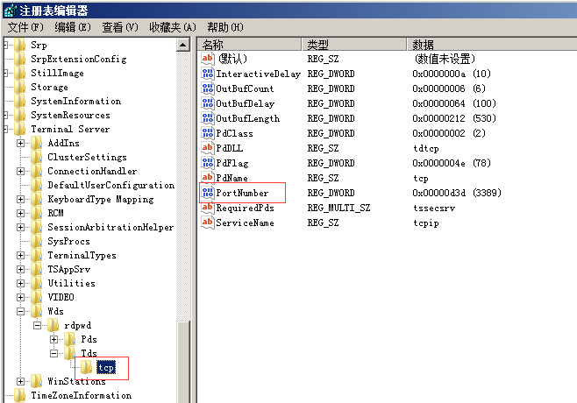
Task: Expand the ConnectionHandler node
Action: (21, 171)
